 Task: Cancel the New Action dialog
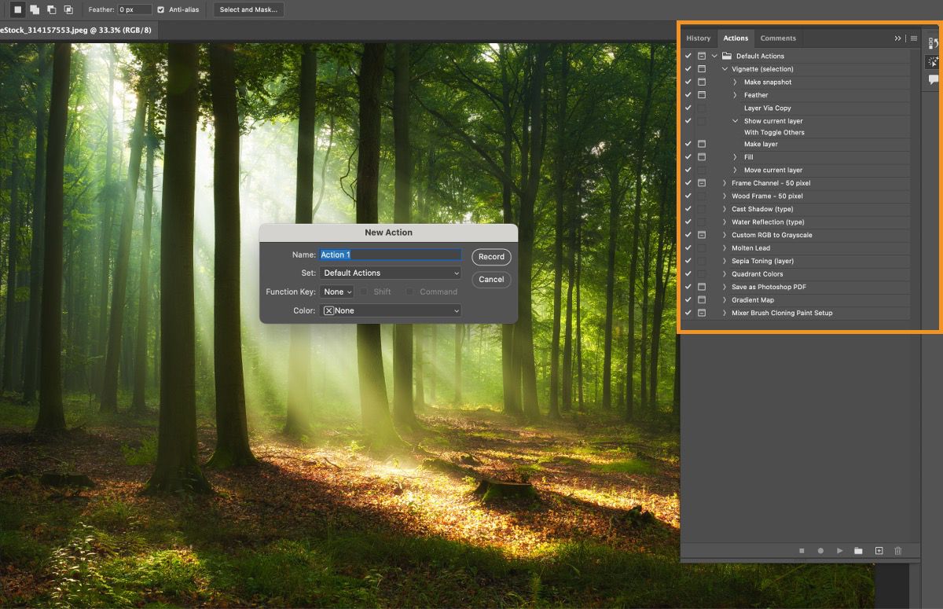490,280
